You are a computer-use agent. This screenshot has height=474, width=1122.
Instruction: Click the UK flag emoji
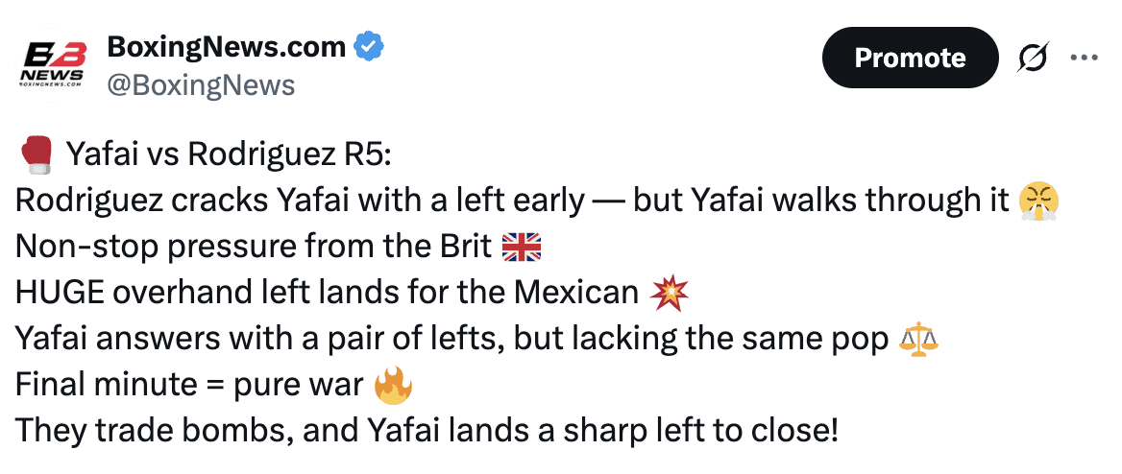click(523, 247)
